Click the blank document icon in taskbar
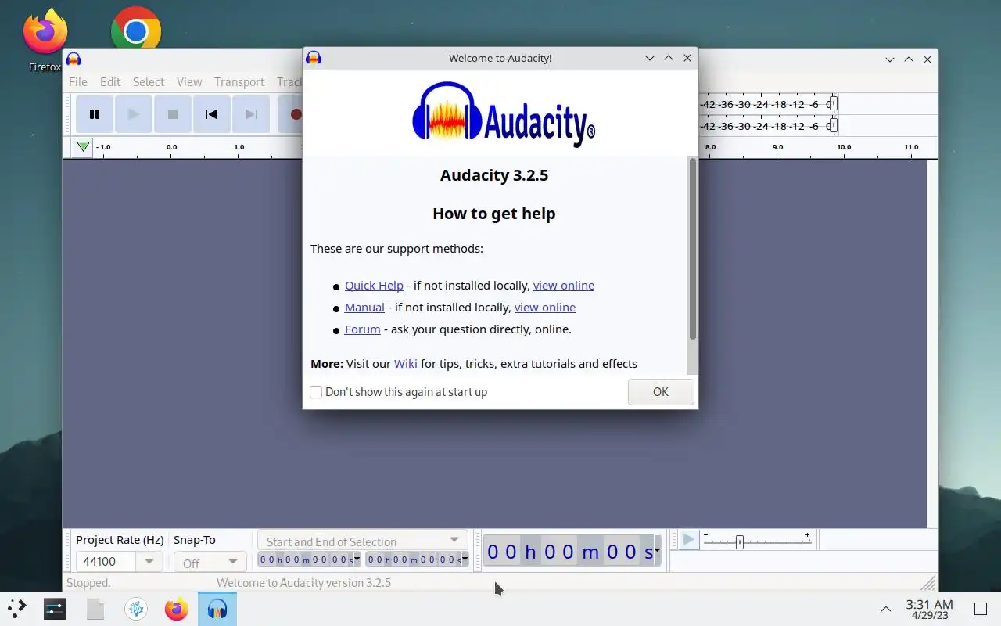Screen dimensions: 1001x626 tap(95, 608)
